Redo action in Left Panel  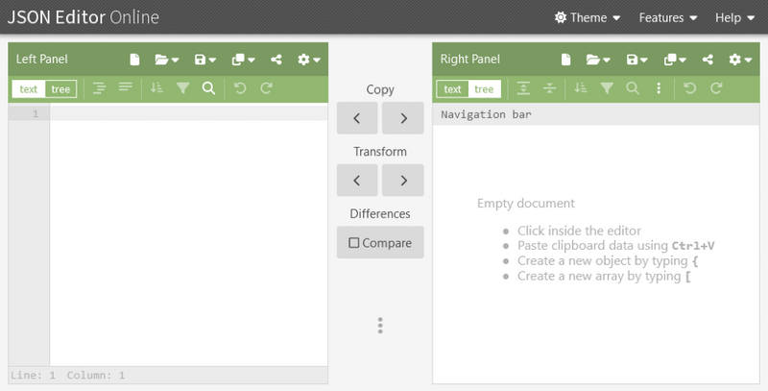click(x=266, y=88)
